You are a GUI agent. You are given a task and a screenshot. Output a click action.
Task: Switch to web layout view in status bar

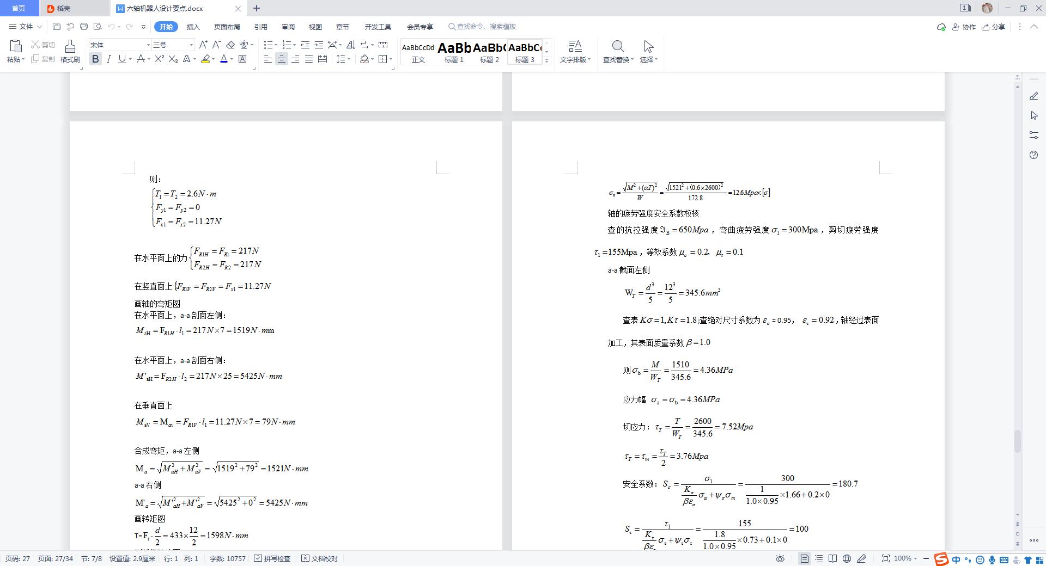[x=847, y=558]
